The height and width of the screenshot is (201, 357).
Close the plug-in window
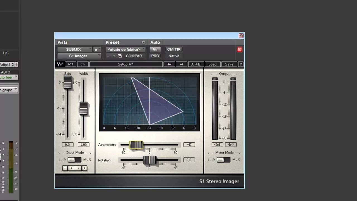(241, 35)
